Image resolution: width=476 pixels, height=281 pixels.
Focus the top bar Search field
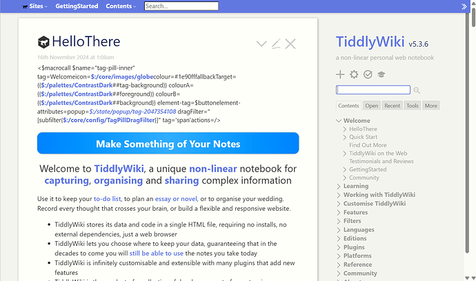coord(181,6)
